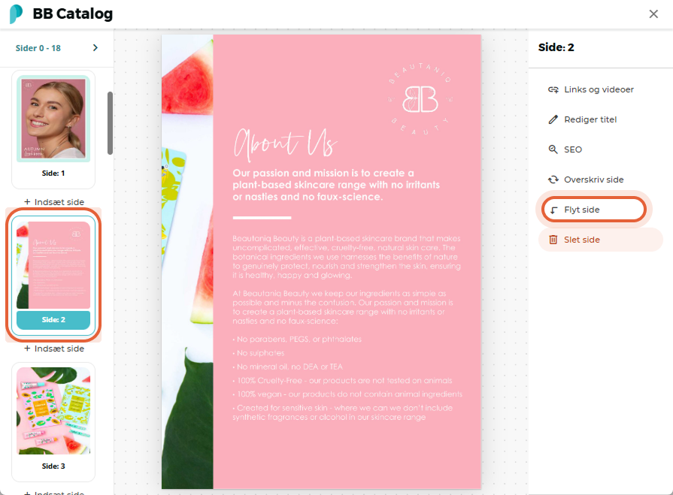Click the Flyt side button
The height and width of the screenshot is (495, 673).
[593, 210]
